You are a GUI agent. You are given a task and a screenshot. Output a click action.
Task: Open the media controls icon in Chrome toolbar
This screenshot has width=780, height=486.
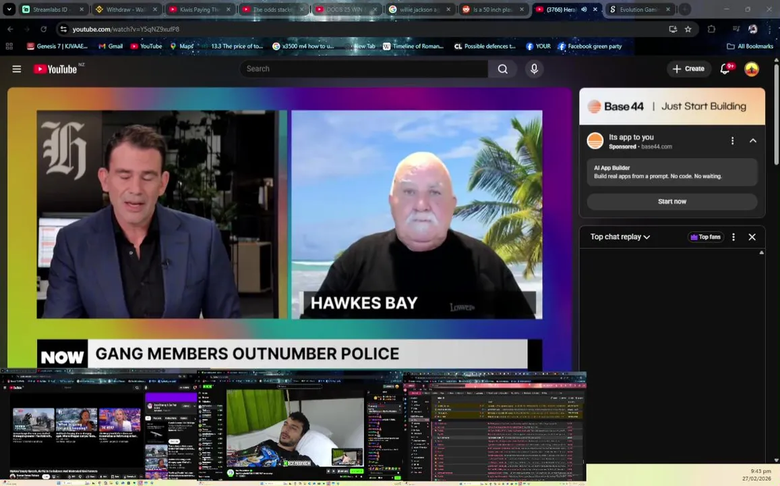(736, 29)
